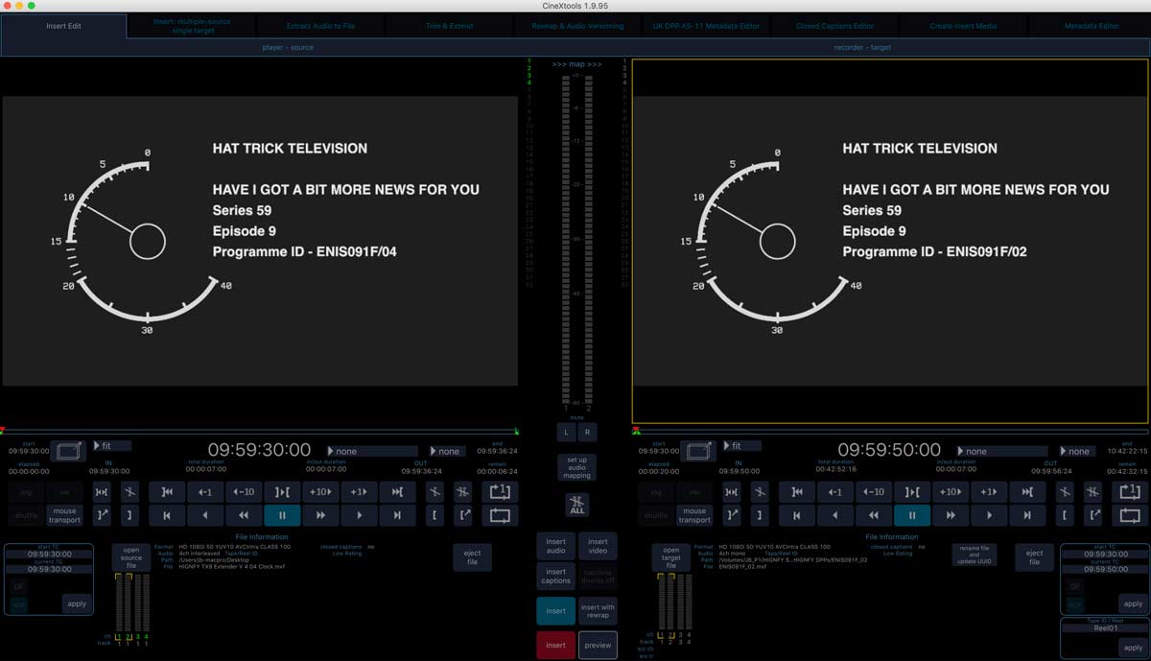The image size is (1151, 661).
Task: Enable jog mode on source player
Action: point(25,491)
